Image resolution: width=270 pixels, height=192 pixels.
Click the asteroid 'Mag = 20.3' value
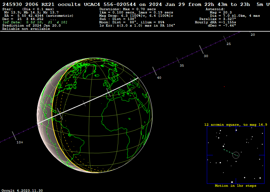(221, 12)
